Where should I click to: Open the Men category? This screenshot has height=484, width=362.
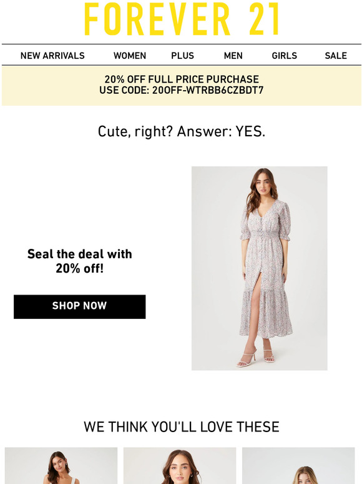[x=233, y=56]
